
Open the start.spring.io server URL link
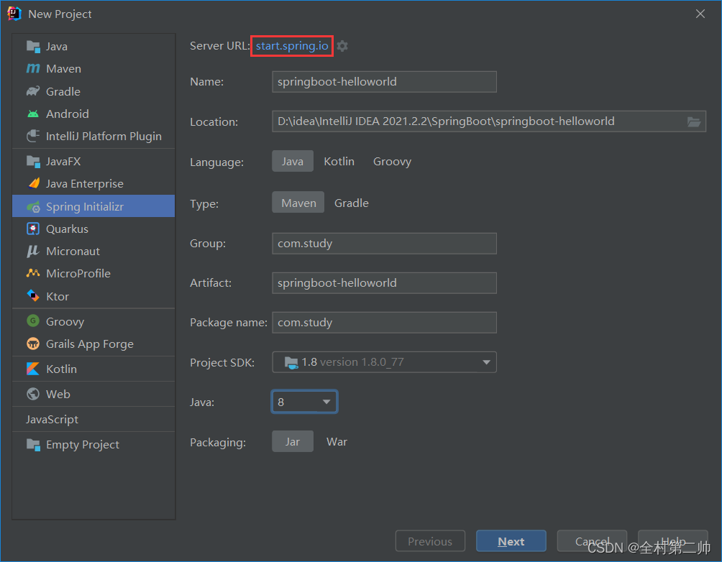coord(292,46)
